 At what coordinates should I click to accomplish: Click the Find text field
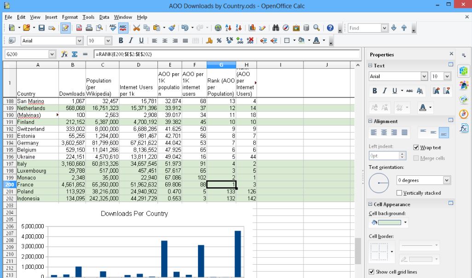click(365, 28)
